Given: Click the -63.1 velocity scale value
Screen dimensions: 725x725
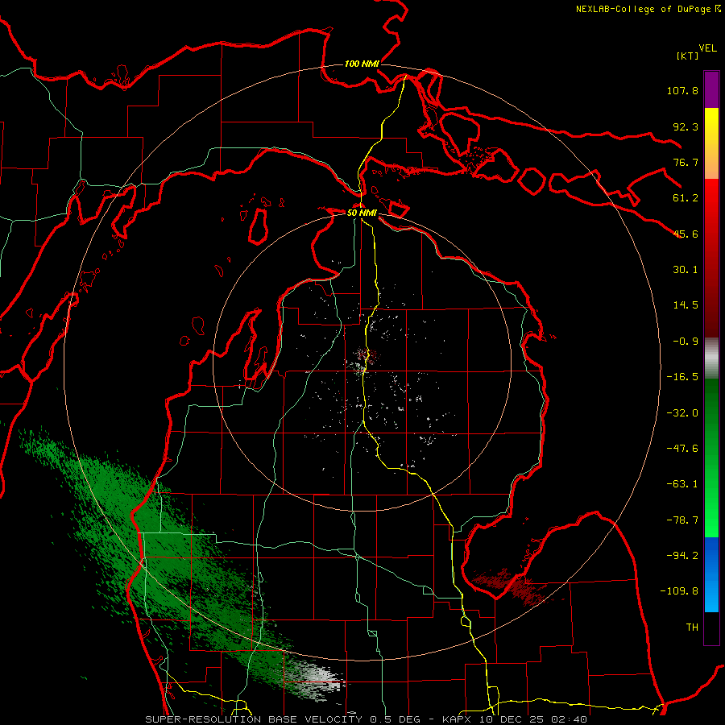Looking at the screenshot, I should pos(682,484).
